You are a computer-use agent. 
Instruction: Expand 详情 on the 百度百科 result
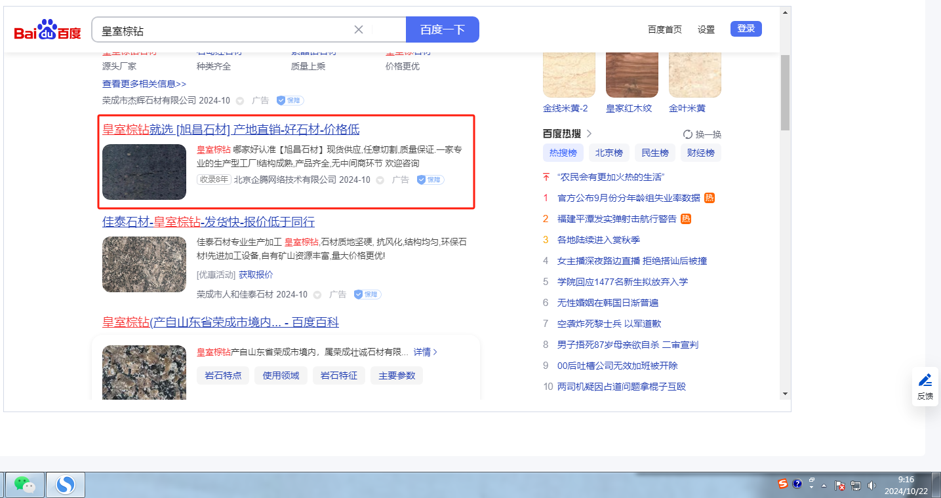426,352
